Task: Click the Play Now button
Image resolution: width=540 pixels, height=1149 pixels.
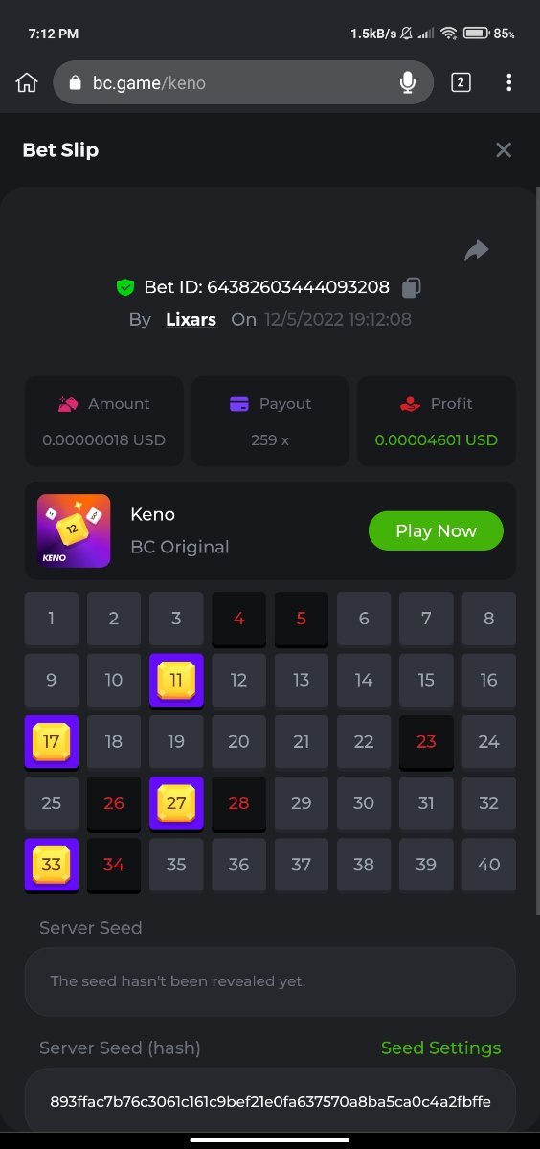Action: (x=436, y=530)
